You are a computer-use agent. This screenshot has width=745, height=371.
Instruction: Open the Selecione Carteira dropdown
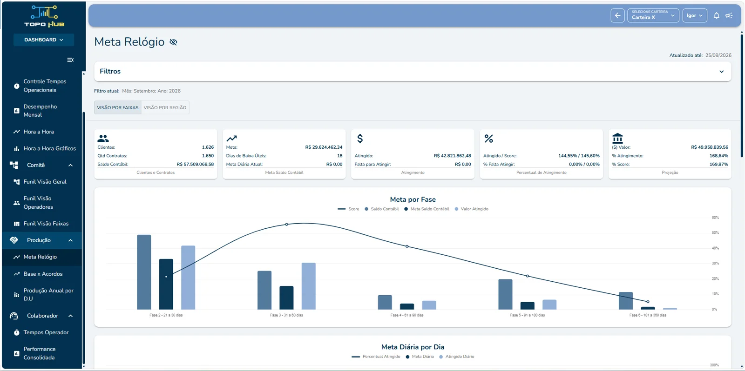[653, 15]
